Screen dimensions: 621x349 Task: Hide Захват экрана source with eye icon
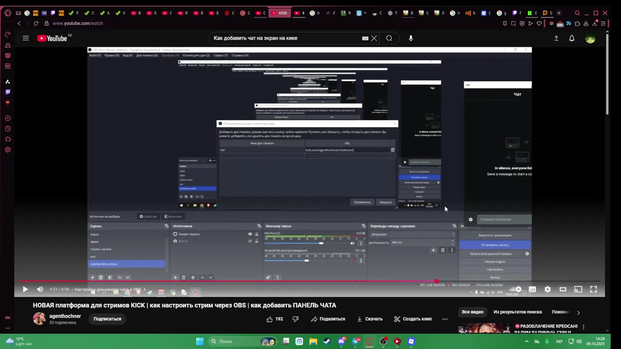250,234
